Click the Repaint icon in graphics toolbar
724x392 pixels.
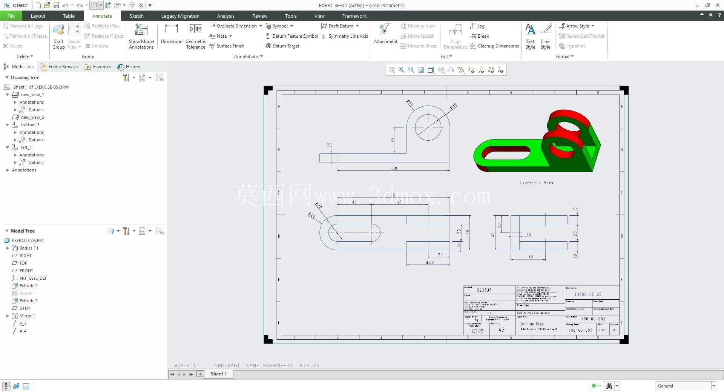(421, 70)
